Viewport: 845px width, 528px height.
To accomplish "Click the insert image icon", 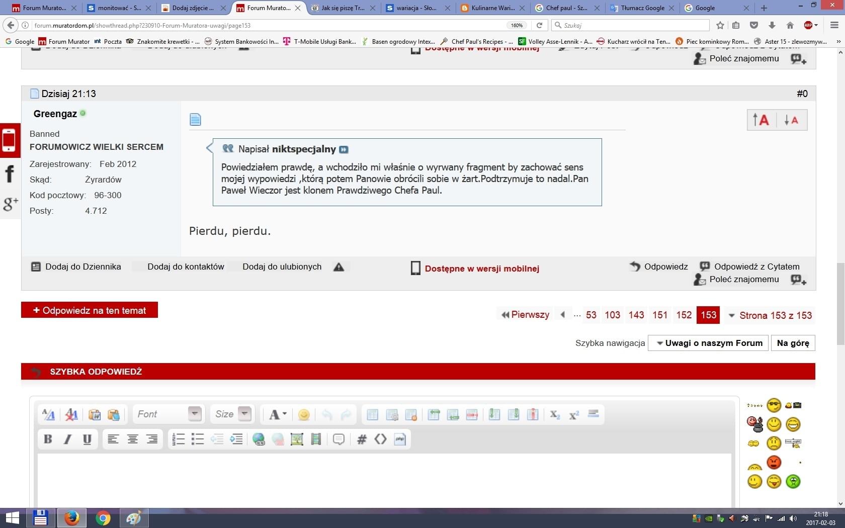I will click(297, 439).
